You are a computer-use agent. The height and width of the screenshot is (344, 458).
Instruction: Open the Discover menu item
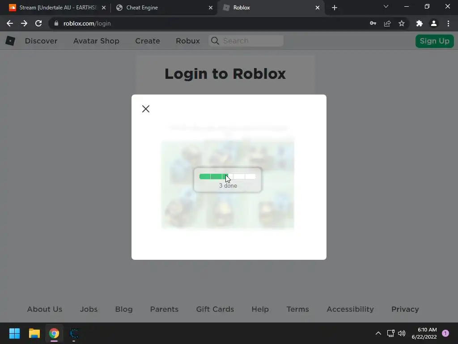tap(41, 41)
